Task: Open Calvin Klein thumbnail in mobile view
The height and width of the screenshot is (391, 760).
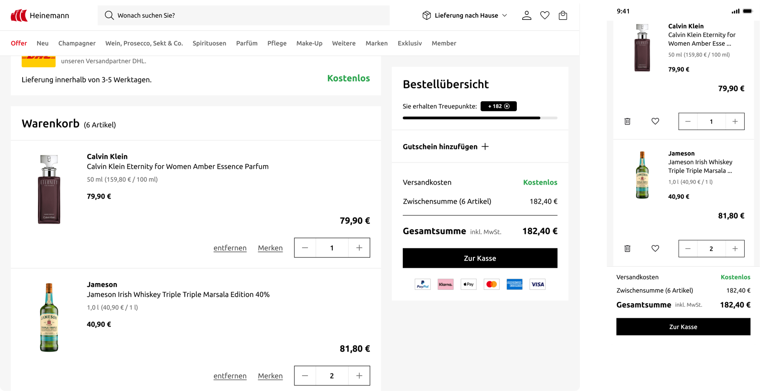Action: [642, 48]
